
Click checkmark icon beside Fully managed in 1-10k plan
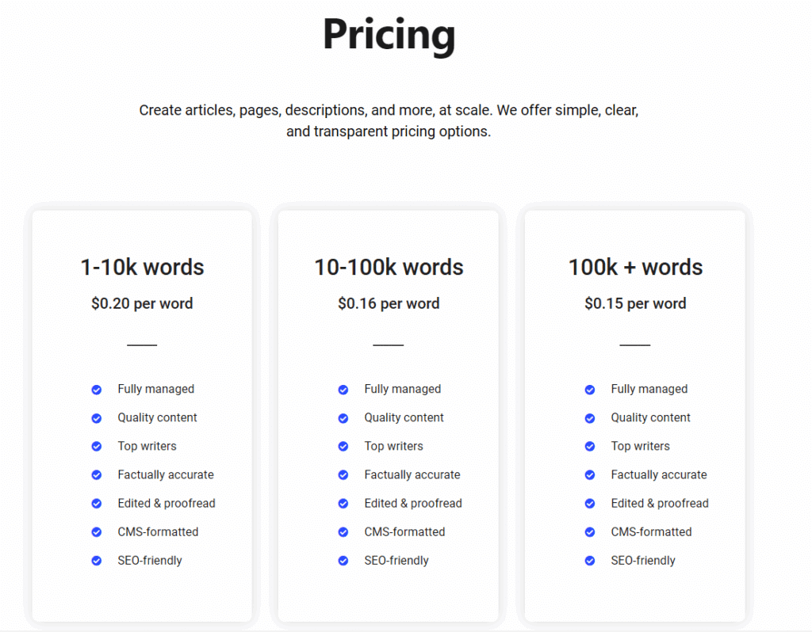[x=96, y=390]
